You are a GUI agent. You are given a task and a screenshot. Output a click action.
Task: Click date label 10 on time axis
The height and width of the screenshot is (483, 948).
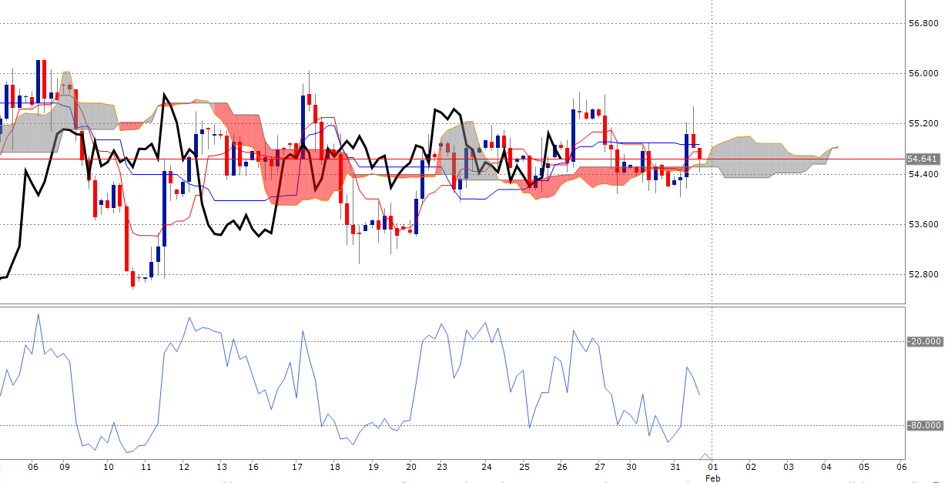click(x=109, y=467)
